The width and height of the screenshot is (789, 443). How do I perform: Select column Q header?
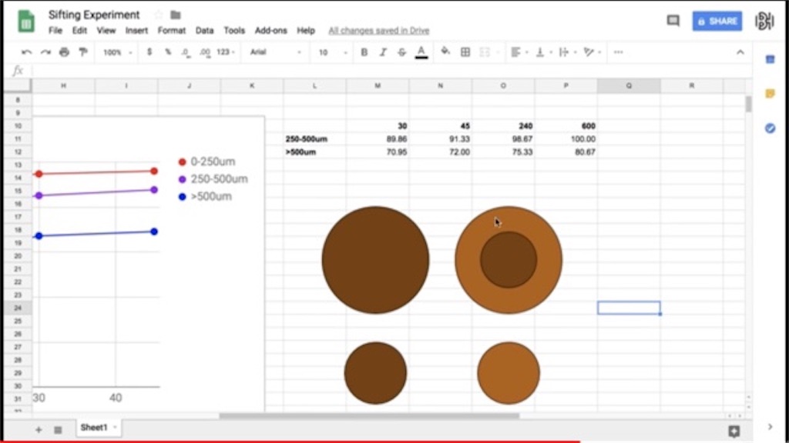tap(629, 86)
